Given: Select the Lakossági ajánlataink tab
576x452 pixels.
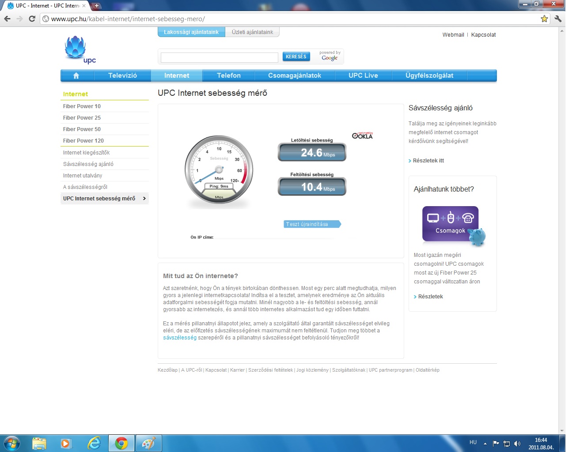Looking at the screenshot, I should pyautogui.click(x=191, y=32).
